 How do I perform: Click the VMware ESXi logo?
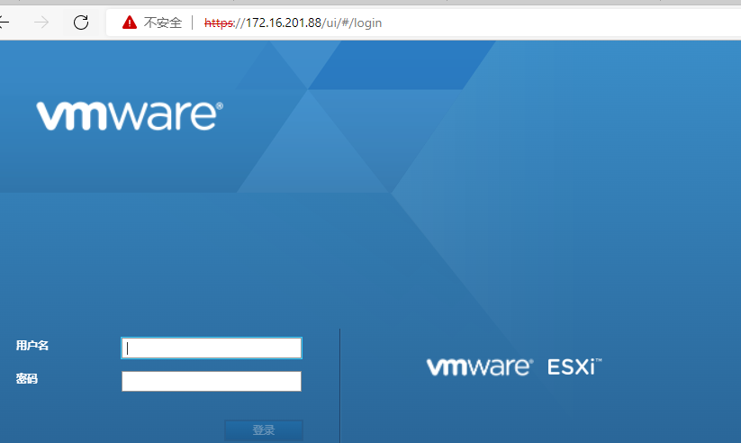[514, 366]
